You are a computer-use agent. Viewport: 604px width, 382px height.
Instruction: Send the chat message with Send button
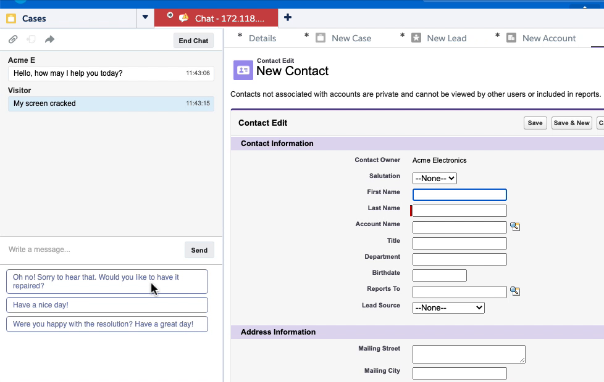point(199,250)
